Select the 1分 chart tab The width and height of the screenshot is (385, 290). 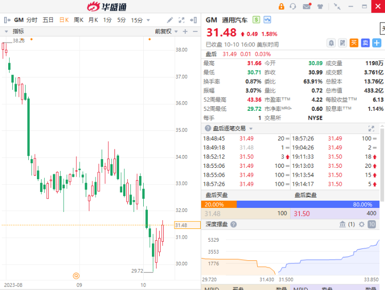pos(107,20)
